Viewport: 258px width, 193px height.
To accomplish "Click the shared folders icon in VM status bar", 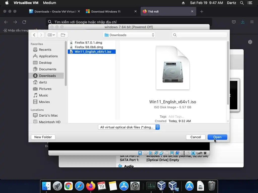I will (167, 153).
